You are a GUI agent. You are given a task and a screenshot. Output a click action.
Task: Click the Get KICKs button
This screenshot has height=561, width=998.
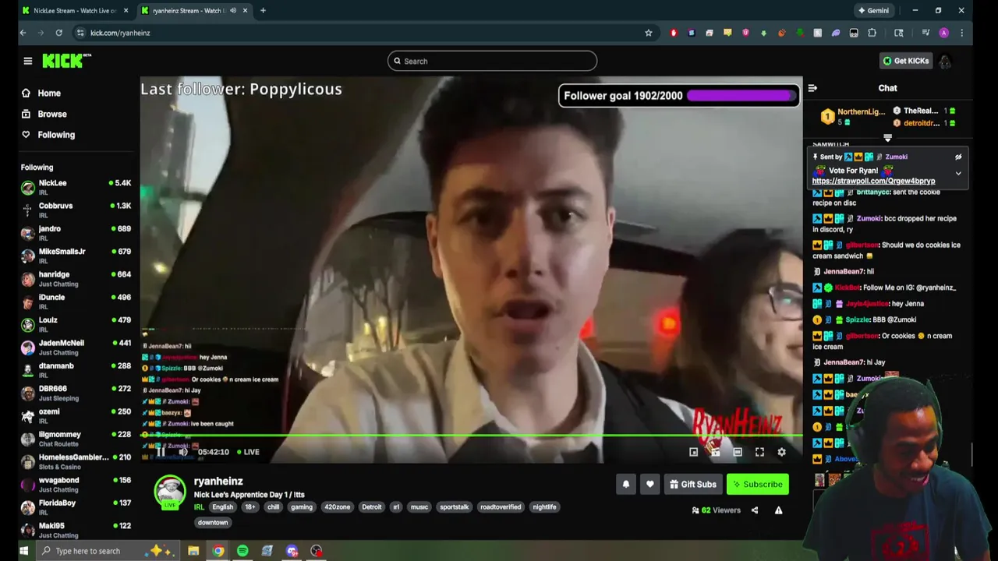point(905,61)
